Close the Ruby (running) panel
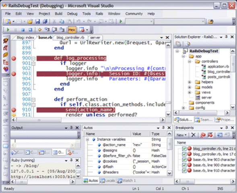 (x=77, y=160)
